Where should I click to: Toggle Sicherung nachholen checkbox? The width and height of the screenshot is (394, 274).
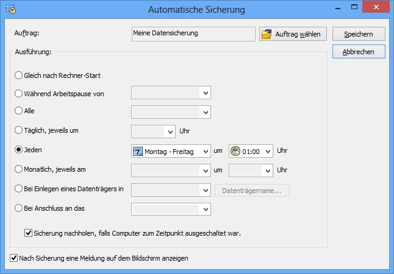[28, 233]
